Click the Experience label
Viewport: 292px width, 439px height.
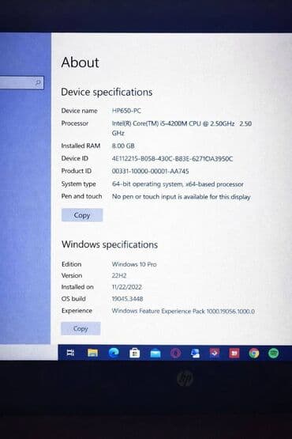(77, 311)
